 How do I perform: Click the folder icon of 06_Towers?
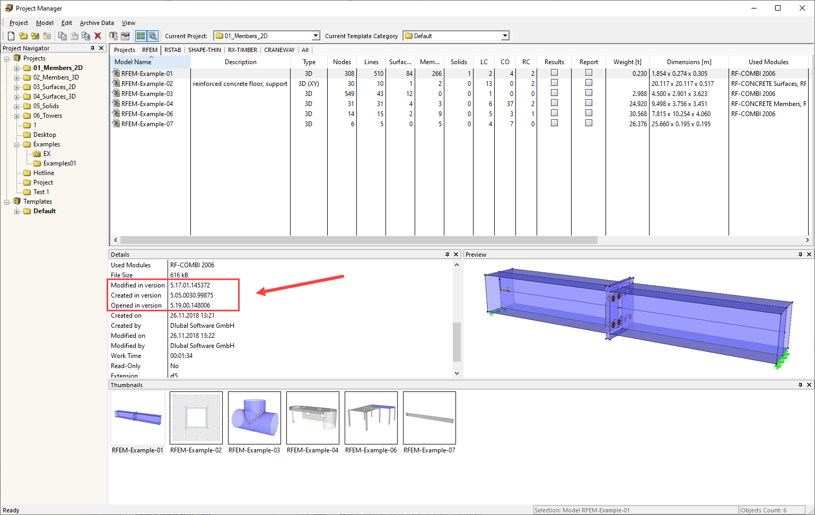(x=27, y=116)
